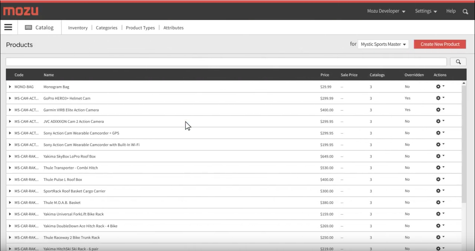Screen dimensions: 475x251
Task: Click the Catalog section label
Action: (x=44, y=27)
